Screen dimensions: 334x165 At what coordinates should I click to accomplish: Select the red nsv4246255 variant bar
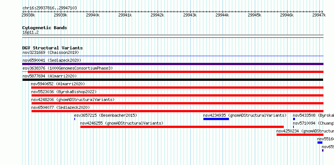tap(182, 127)
